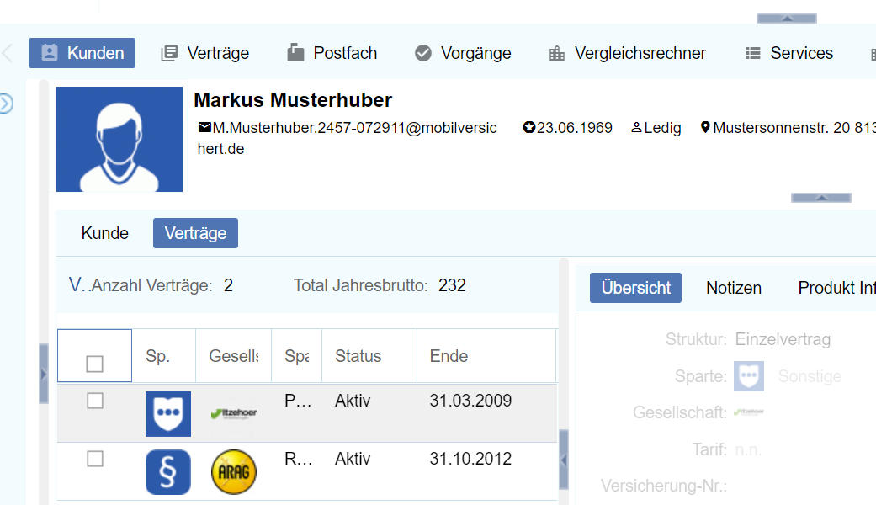Image resolution: width=876 pixels, height=505 pixels.
Task: Expand the left sidebar chevron circle
Action: click(x=6, y=104)
